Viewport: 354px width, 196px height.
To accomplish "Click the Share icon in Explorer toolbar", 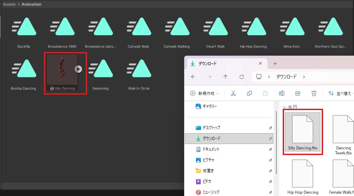I will point(298,93).
